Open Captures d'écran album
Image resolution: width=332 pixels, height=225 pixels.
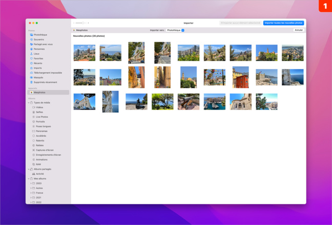point(45,150)
